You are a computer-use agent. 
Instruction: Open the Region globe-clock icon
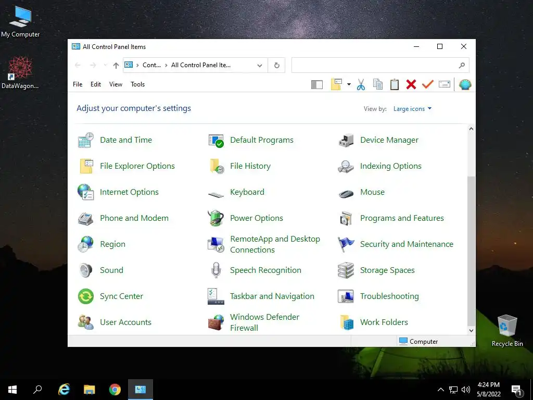point(86,244)
